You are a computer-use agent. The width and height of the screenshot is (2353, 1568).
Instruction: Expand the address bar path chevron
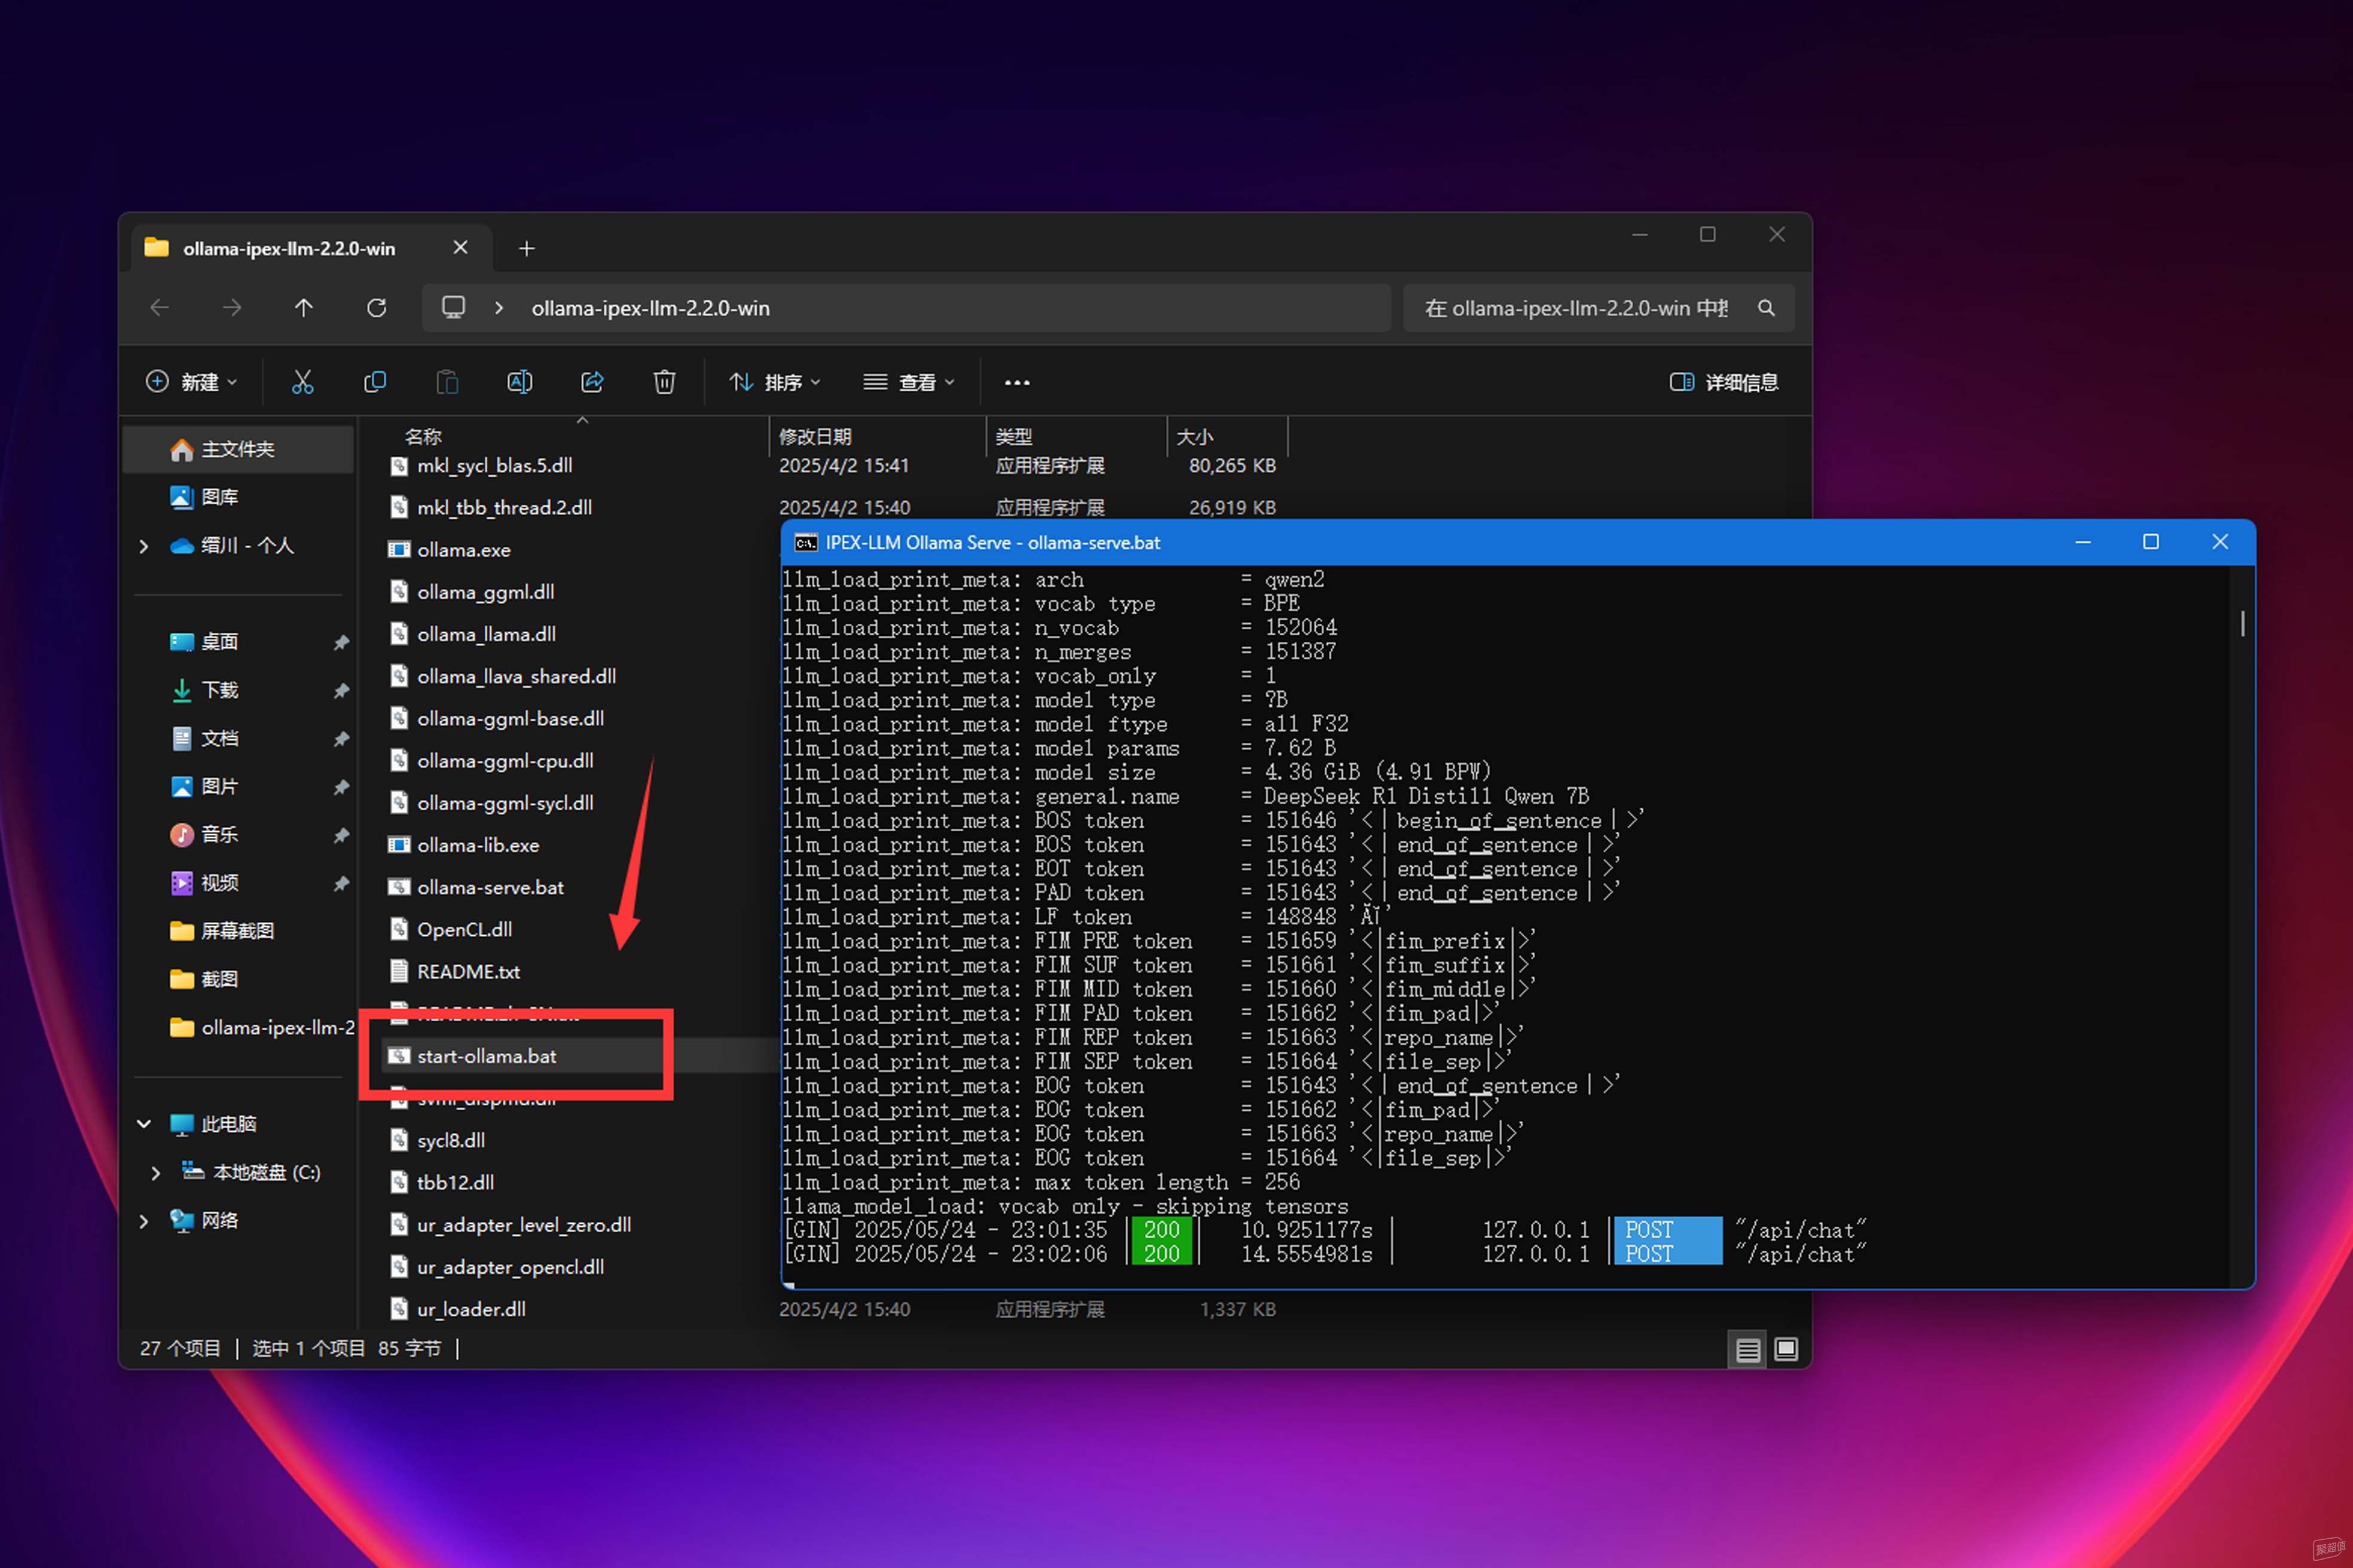pyautogui.click(x=499, y=308)
